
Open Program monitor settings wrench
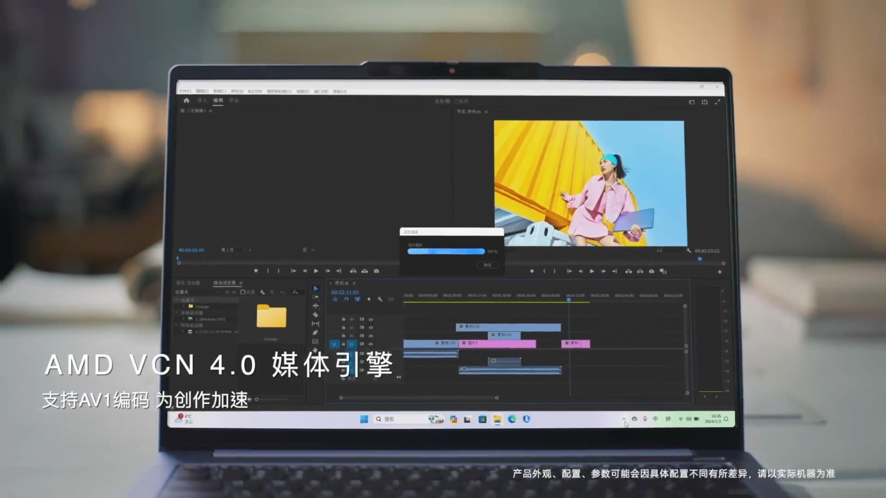tap(689, 251)
